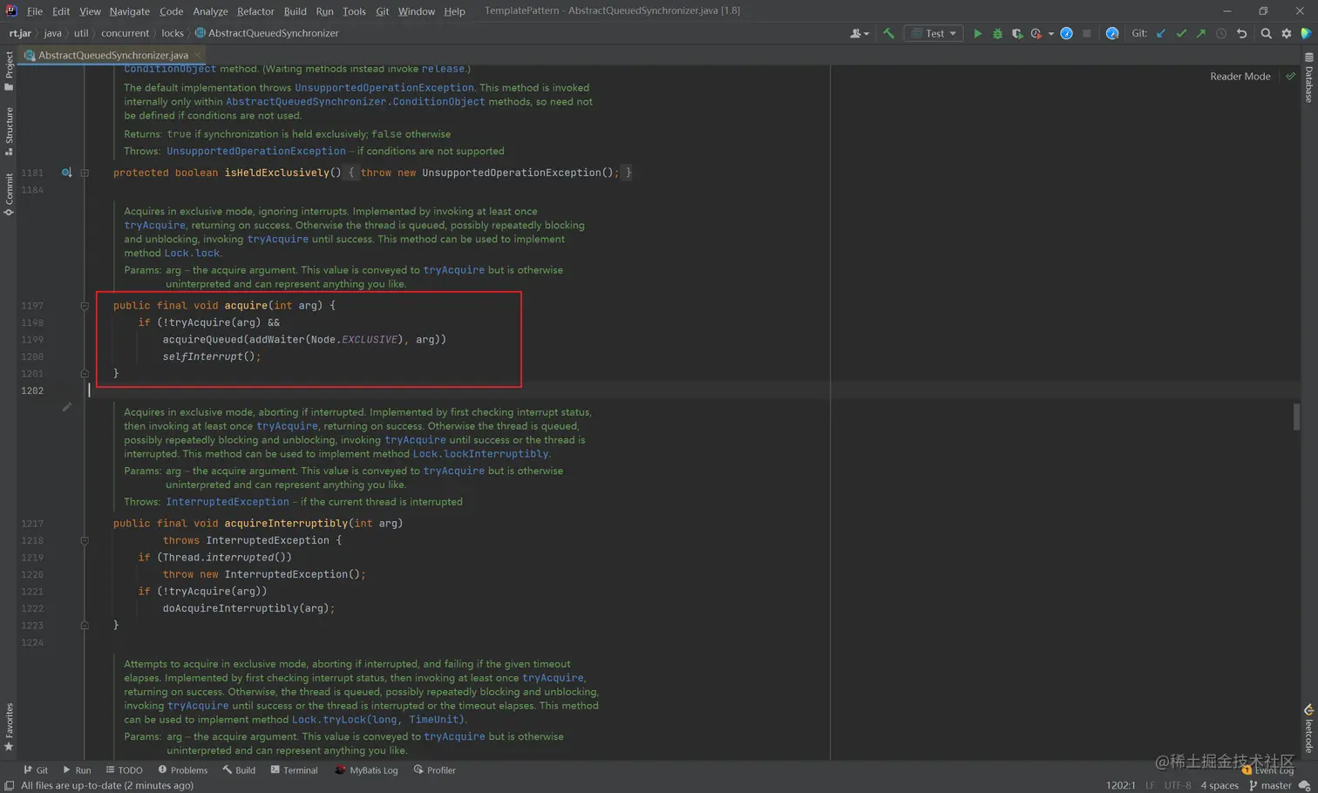Open the Commit tool window sidebar
The width and height of the screenshot is (1318, 793).
point(9,194)
